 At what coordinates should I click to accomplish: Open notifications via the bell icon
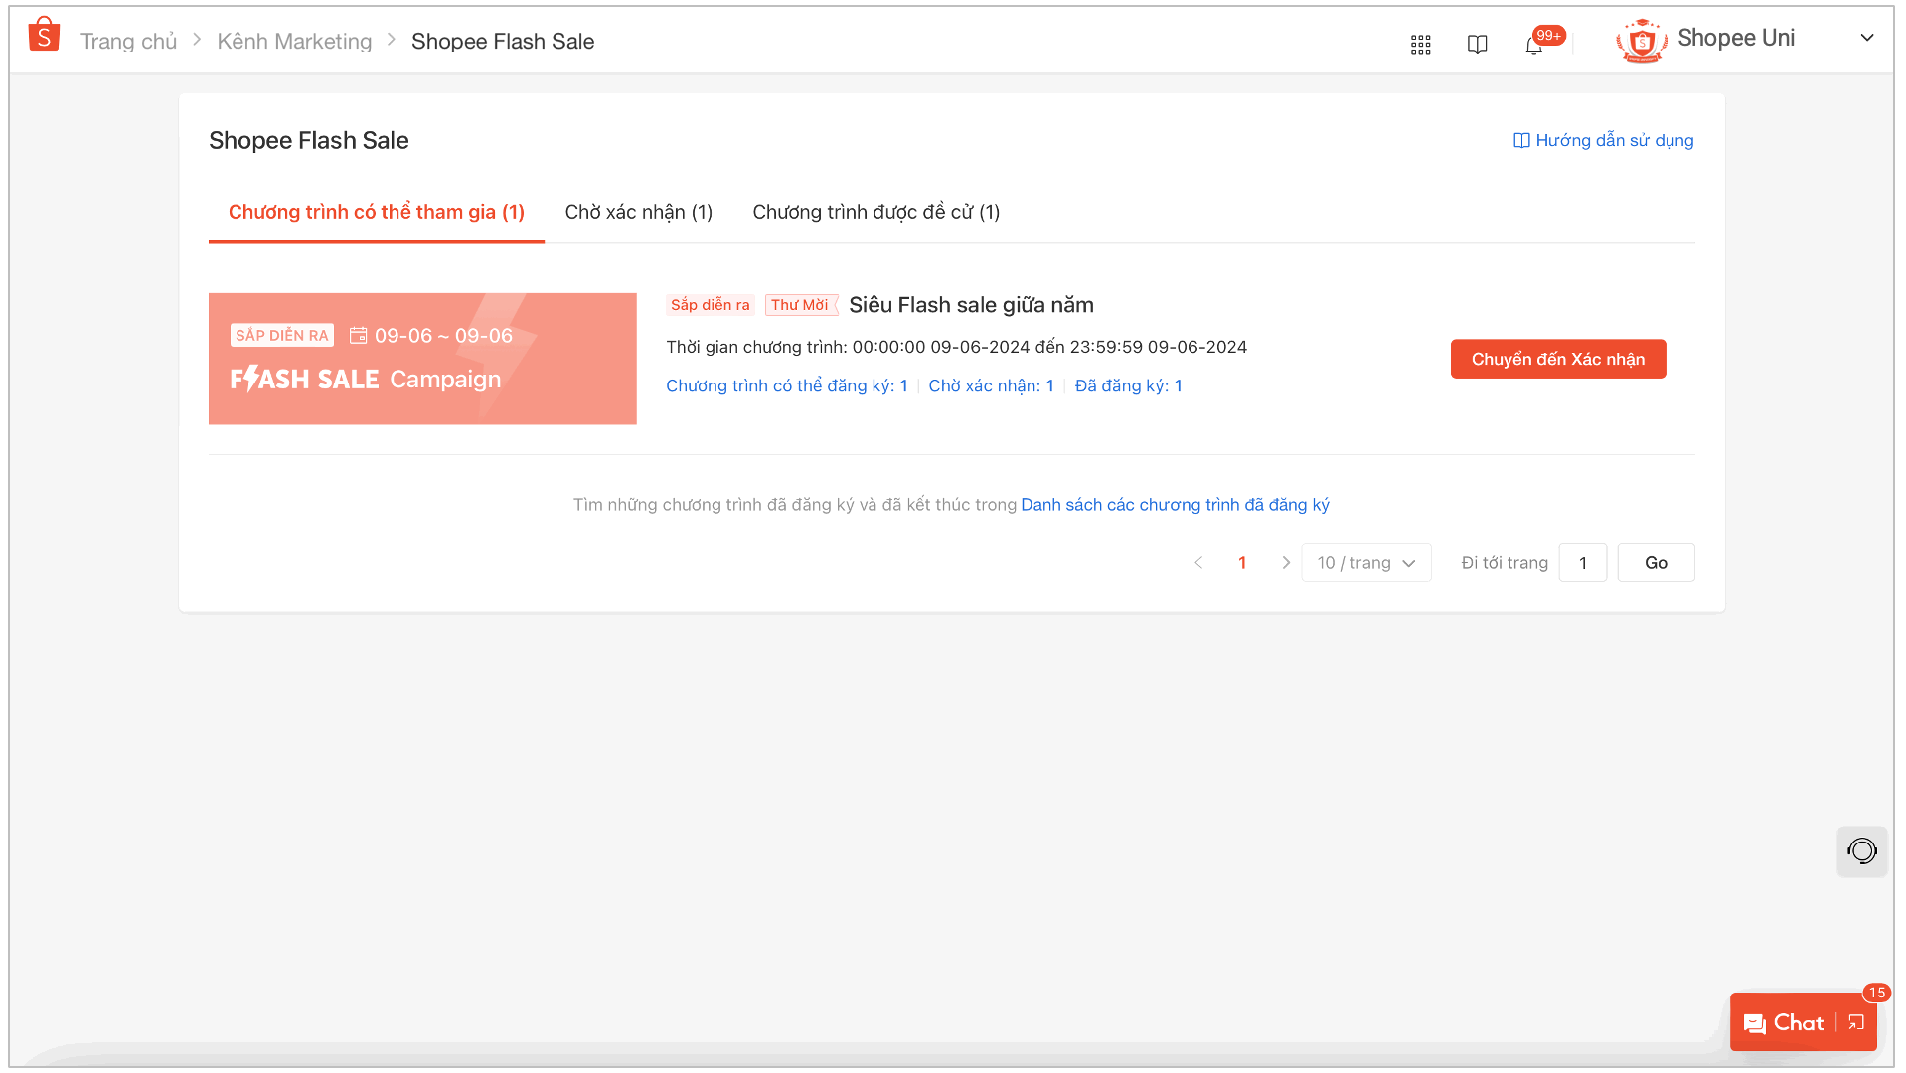click(x=1533, y=46)
